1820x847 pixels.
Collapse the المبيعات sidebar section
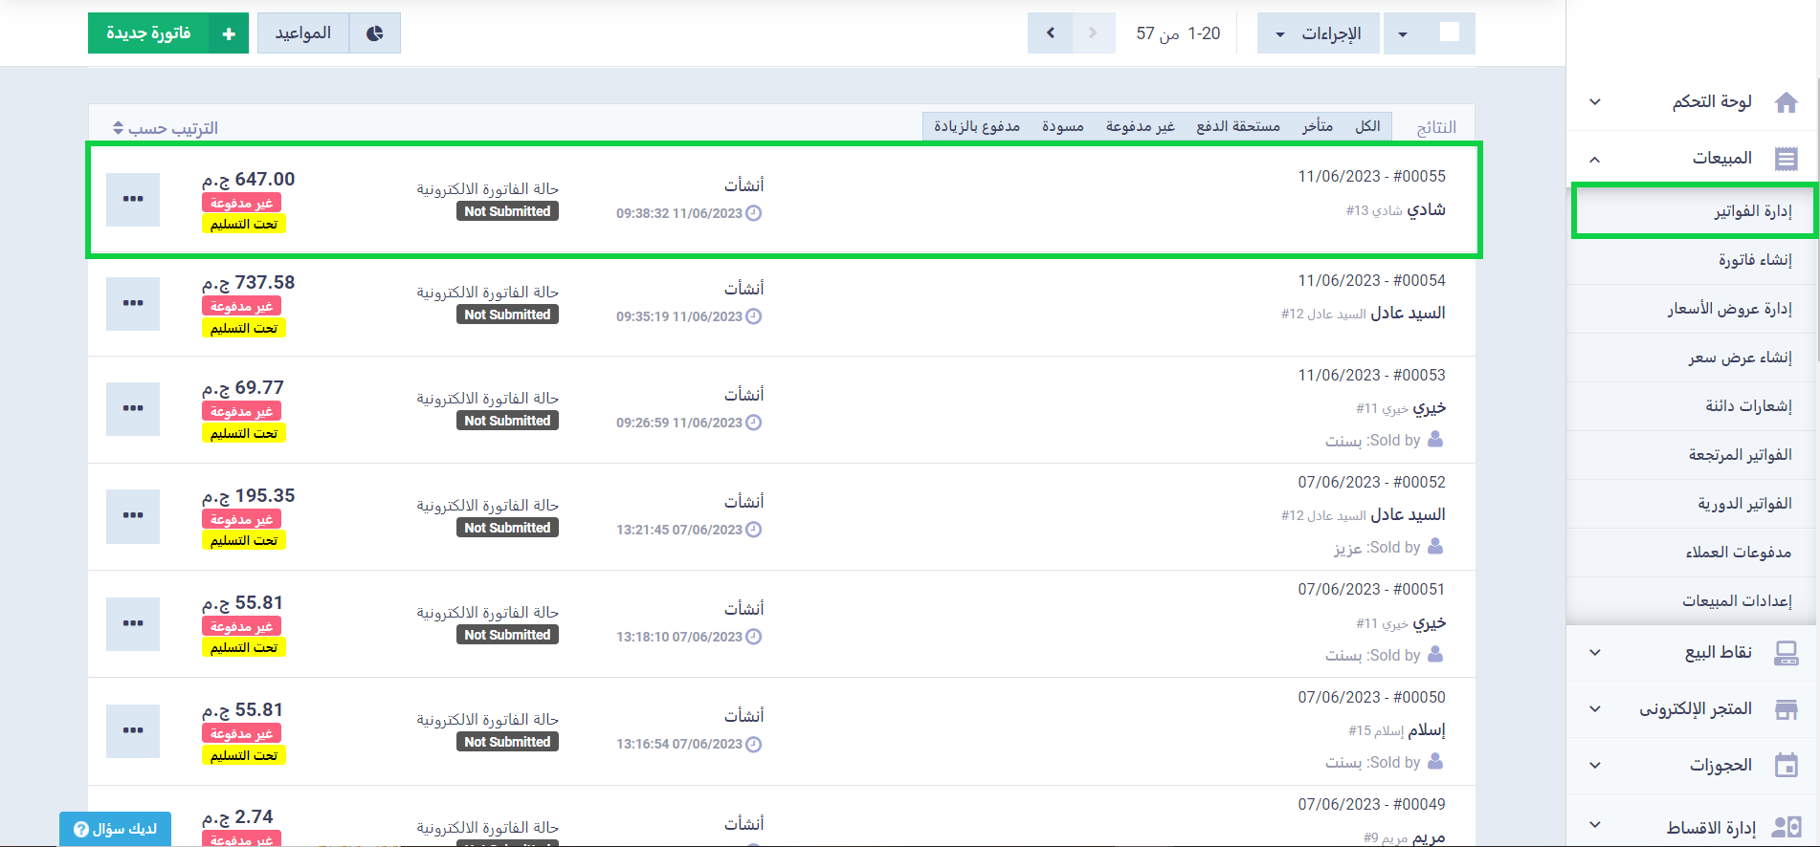[1595, 159]
